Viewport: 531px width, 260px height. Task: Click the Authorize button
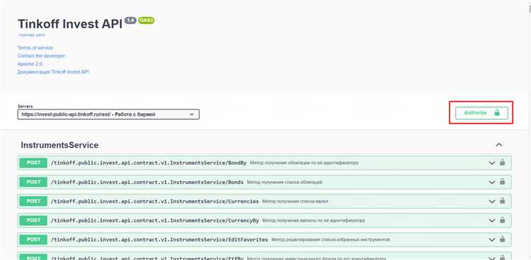[481, 113]
